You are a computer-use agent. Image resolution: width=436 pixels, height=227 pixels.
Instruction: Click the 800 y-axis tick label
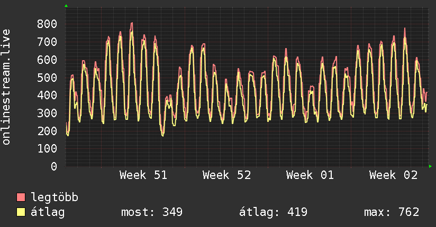tap(47, 24)
